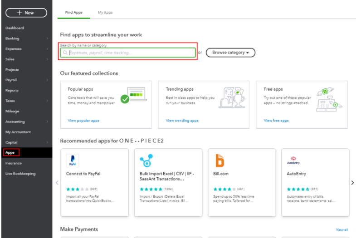Screen dimensions: 356x238
Task: Open Mileage in the sidebar
Action: coord(12,111)
